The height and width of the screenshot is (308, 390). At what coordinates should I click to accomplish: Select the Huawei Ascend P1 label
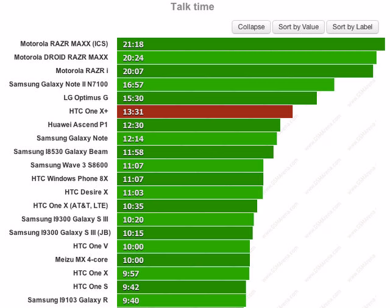coord(78,125)
